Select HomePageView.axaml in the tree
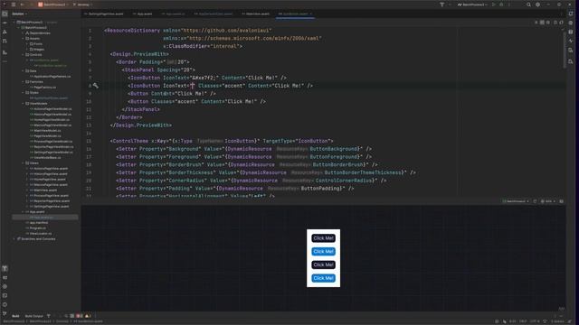Image resolution: width=579 pixels, height=325 pixels. click(50, 180)
